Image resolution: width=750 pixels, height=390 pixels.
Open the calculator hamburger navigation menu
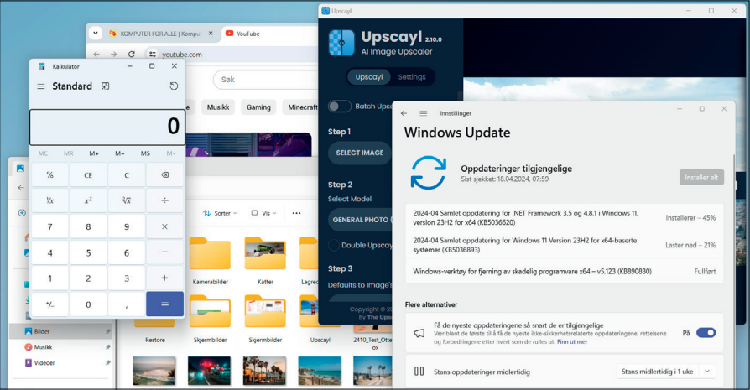41,86
